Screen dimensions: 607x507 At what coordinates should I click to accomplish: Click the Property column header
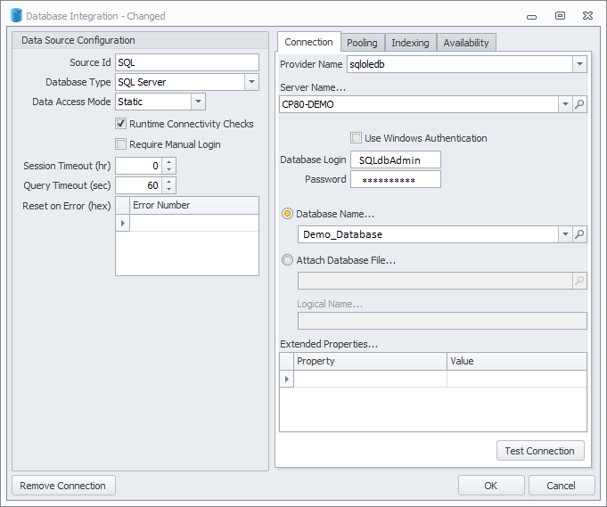[371, 361]
